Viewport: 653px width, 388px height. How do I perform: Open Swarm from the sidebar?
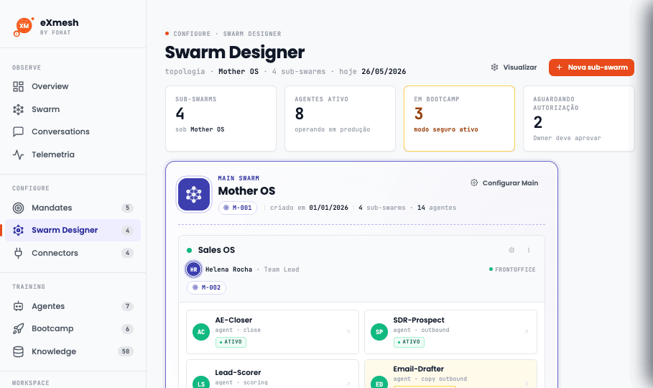pyautogui.click(x=73, y=109)
